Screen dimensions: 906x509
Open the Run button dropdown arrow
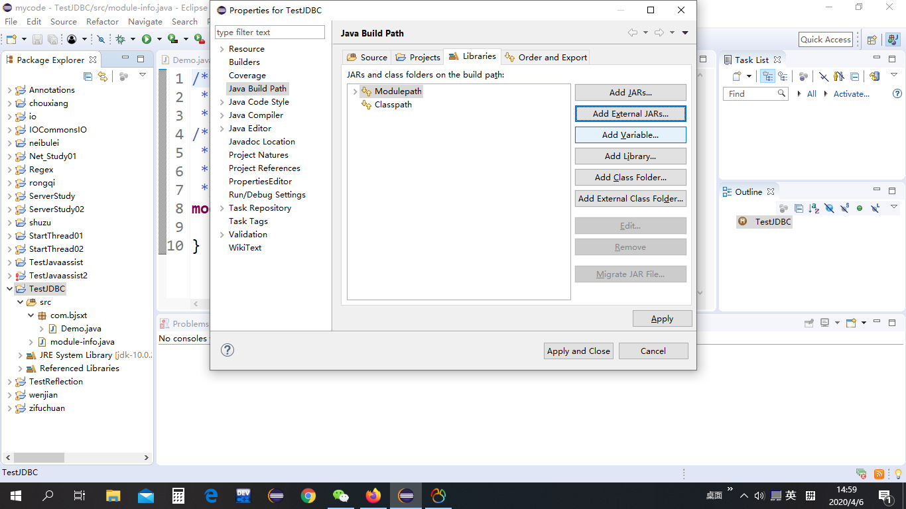coord(159,40)
